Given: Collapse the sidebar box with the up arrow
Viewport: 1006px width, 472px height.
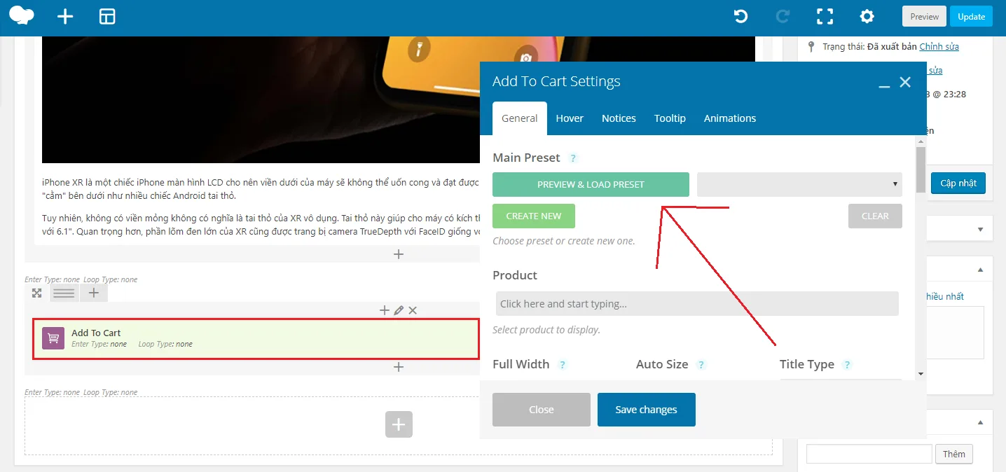Looking at the screenshot, I should tap(980, 270).
